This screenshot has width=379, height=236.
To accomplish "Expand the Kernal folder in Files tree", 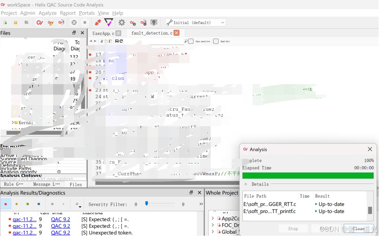I will [x=13, y=122].
